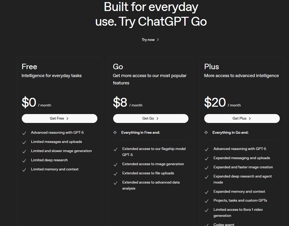
Task: Select the Go plan heading
Action: point(118,67)
